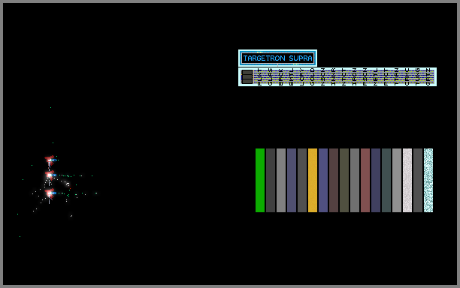Screen dimensions: 460x288
Task: Click the purple-blue NSCN target bar
Action: click(323, 180)
